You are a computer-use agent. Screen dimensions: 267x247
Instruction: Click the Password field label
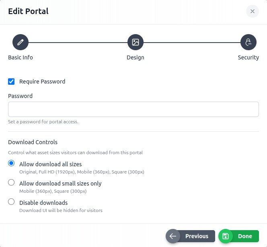[21, 96]
